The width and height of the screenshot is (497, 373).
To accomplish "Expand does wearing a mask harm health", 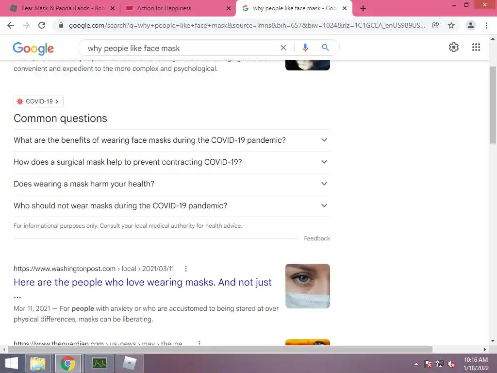I will pos(171,184).
